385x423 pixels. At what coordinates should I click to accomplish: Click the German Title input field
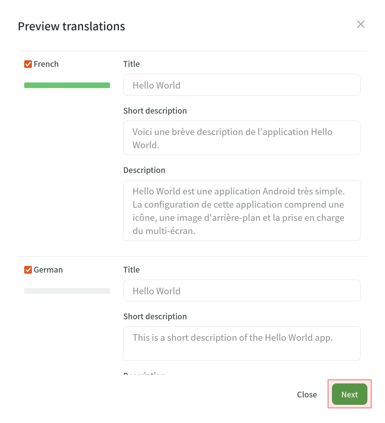point(242,290)
